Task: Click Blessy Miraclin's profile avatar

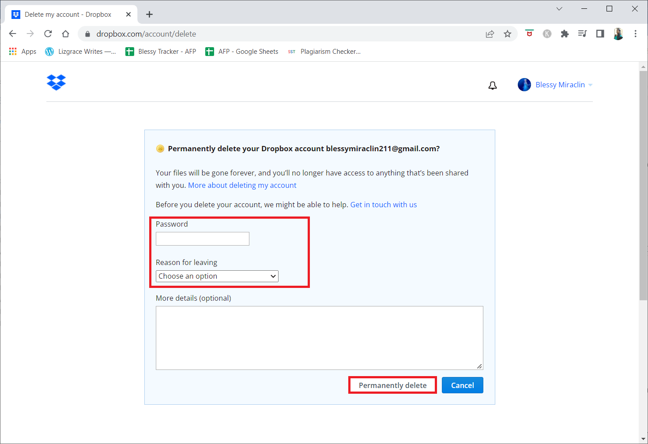Action: point(524,85)
